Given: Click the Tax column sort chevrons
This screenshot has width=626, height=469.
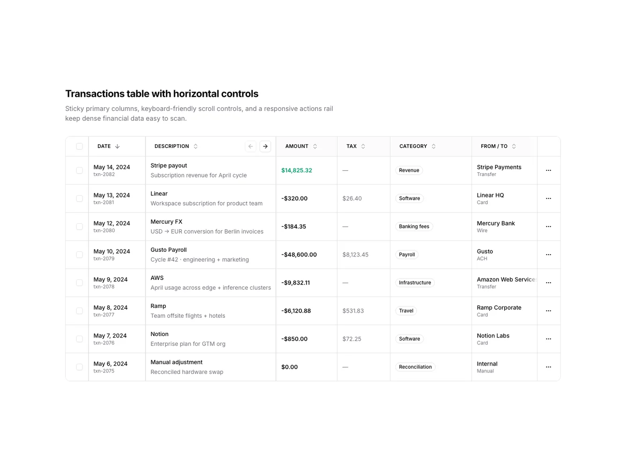Looking at the screenshot, I should [363, 146].
